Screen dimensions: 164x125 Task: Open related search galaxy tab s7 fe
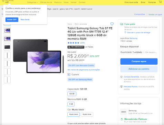pos(66,9)
